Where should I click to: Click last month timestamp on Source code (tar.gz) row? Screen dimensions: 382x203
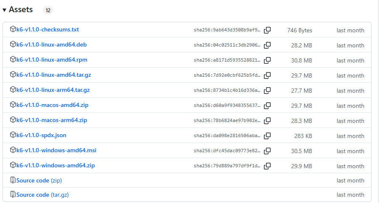(350, 195)
